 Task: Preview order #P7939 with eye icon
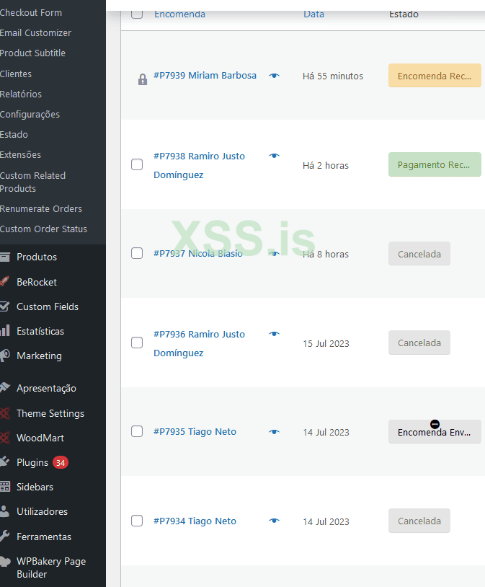coord(275,76)
